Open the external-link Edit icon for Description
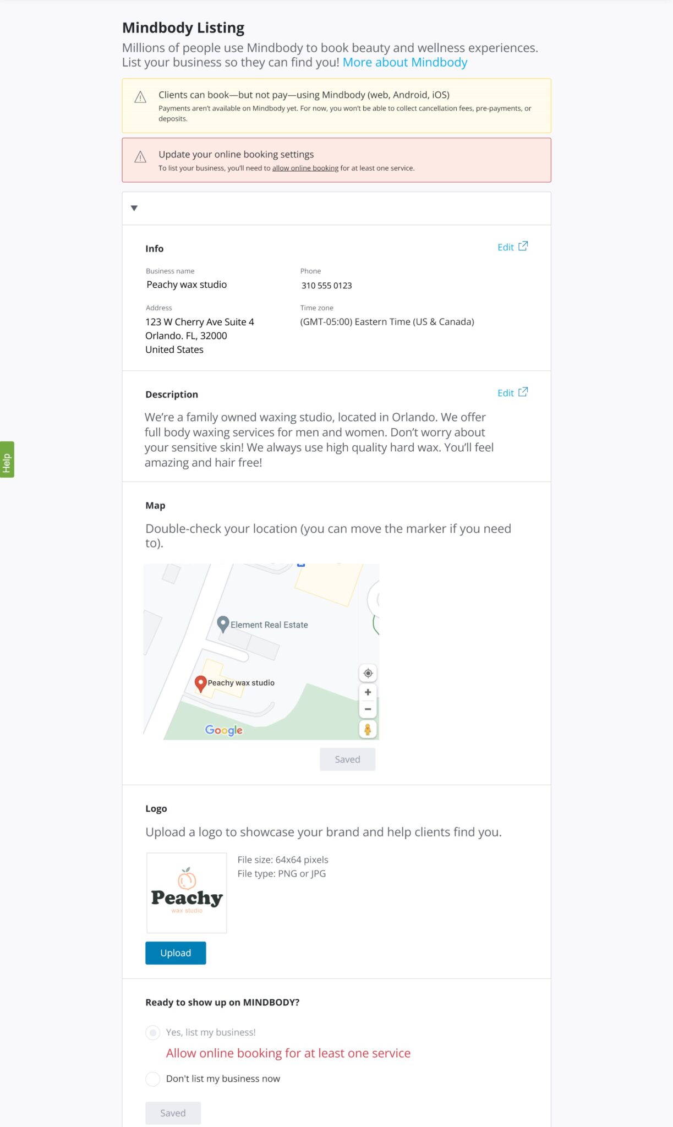Screen dimensions: 673x1127 point(523,392)
